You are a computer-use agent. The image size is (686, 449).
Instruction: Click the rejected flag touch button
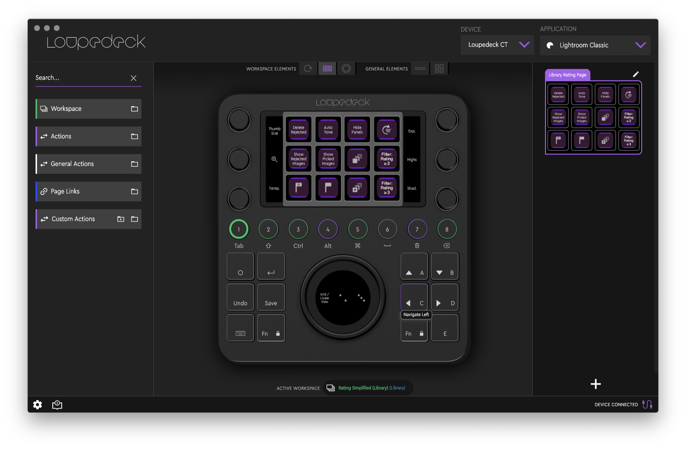tap(298, 187)
